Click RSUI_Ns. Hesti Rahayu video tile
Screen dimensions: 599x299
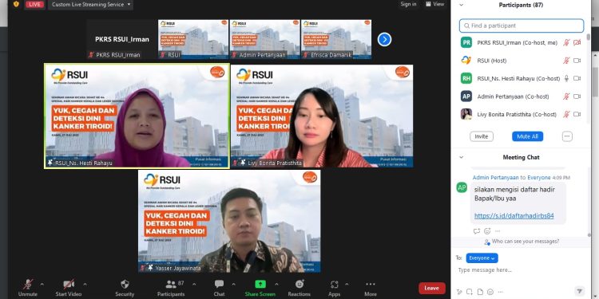pos(137,116)
